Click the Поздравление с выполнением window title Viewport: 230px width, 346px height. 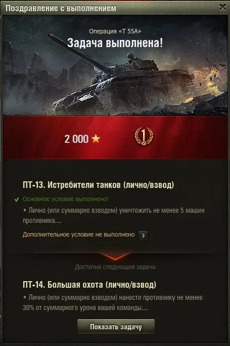click(x=61, y=8)
